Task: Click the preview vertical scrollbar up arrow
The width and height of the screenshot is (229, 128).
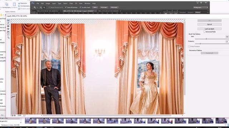Action: 185,20
